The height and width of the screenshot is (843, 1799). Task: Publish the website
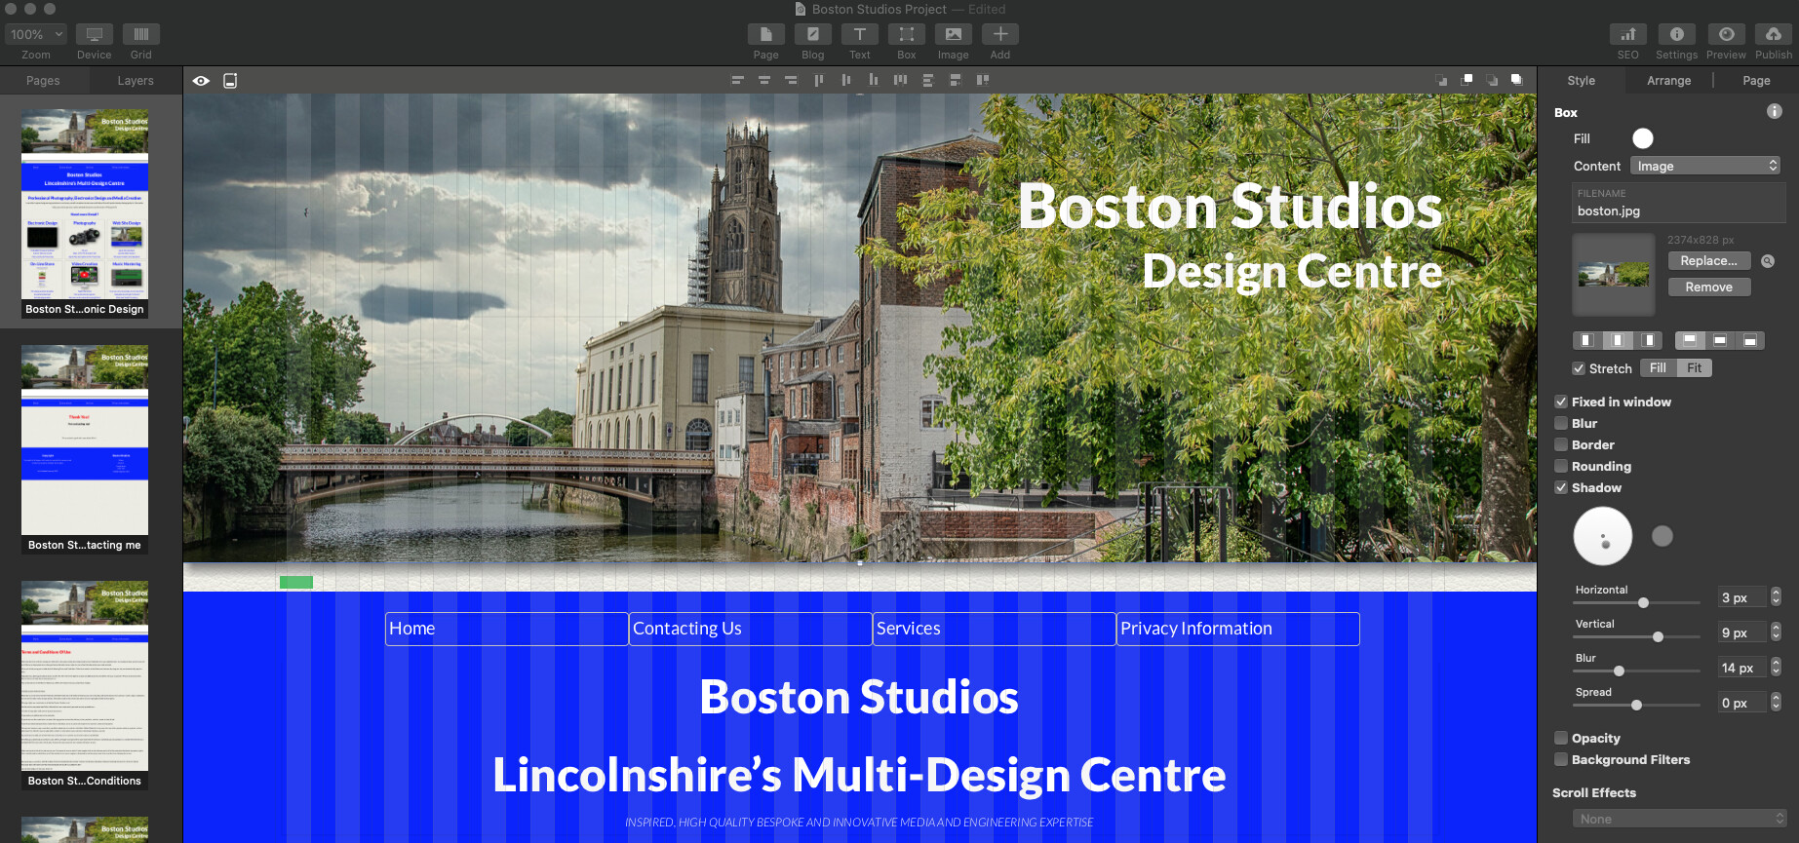pos(1774,34)
